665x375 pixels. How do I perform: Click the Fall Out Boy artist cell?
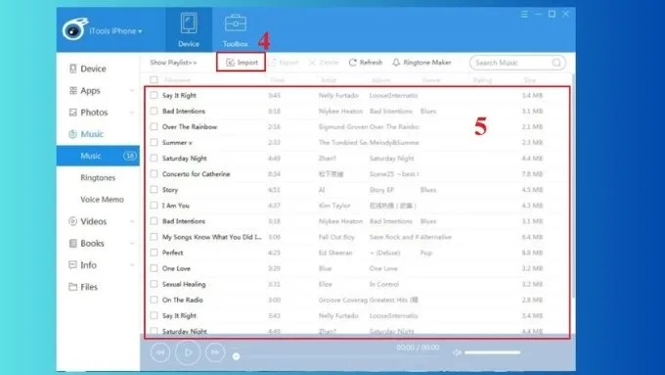coord(336,237)
